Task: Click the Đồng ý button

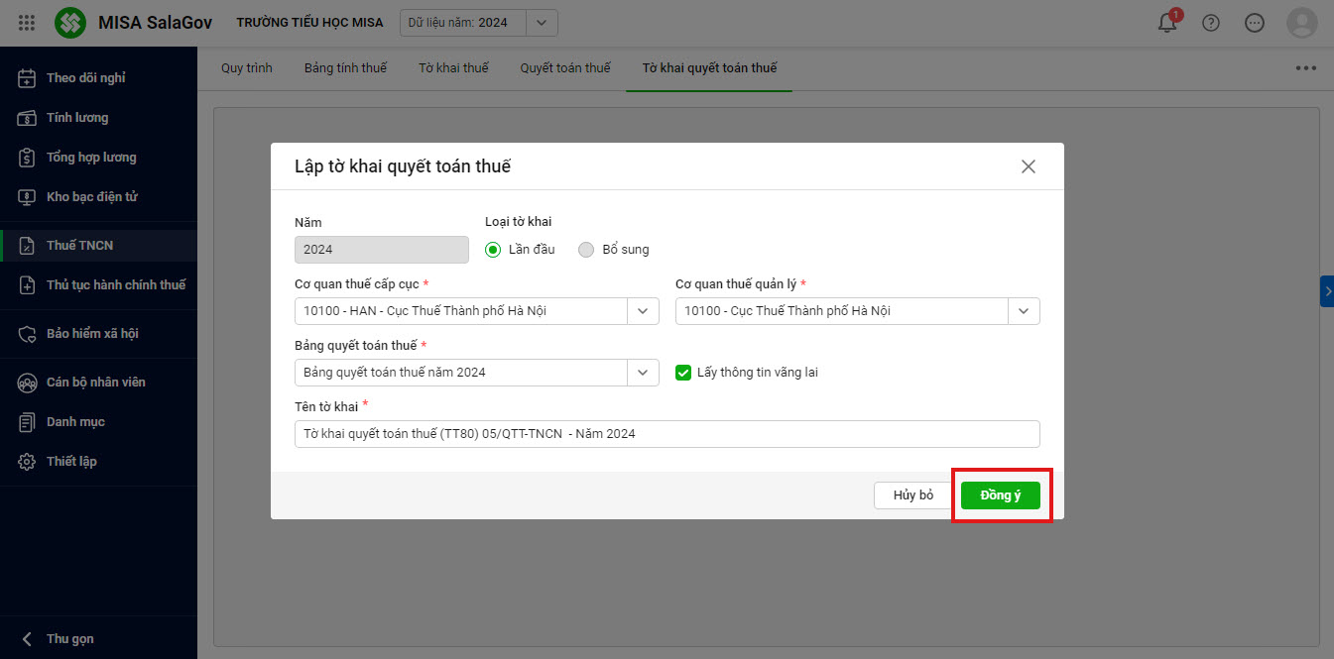Action: (1000, 495)
